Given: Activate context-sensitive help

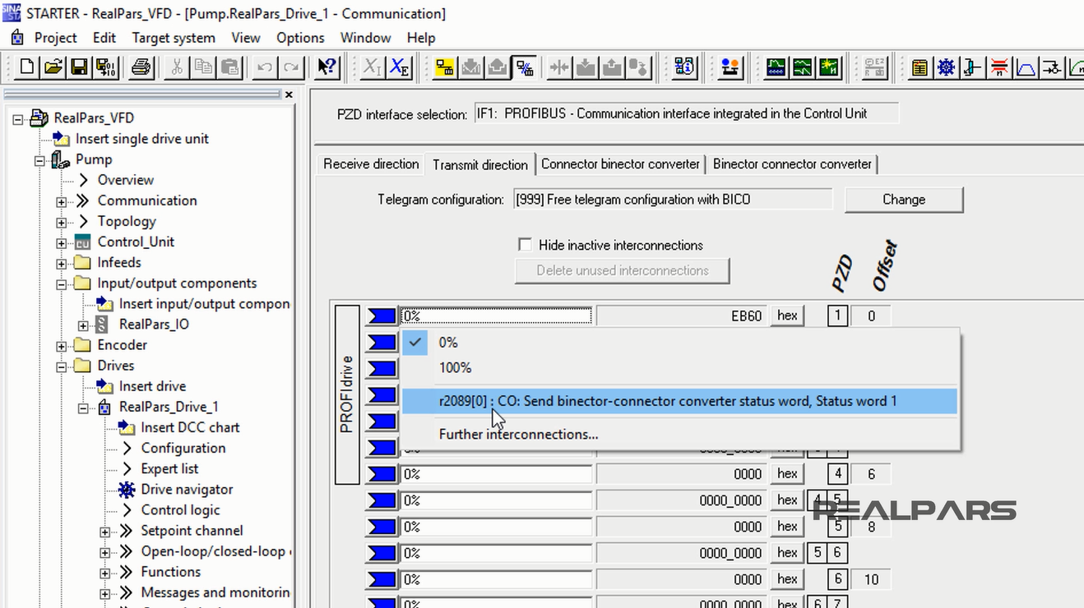Looking at the screenshot, I should pyautogui.click(x=326, y=67).
